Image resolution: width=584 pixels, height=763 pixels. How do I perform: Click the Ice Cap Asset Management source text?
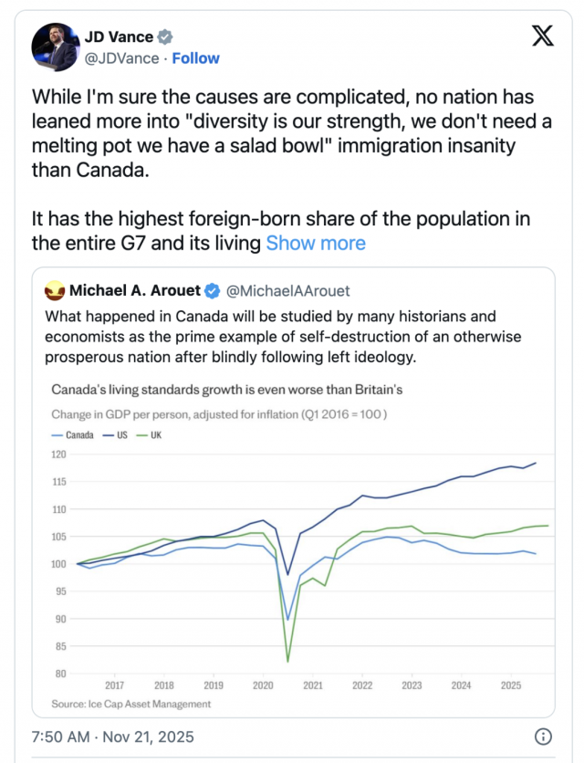[131, 704]
